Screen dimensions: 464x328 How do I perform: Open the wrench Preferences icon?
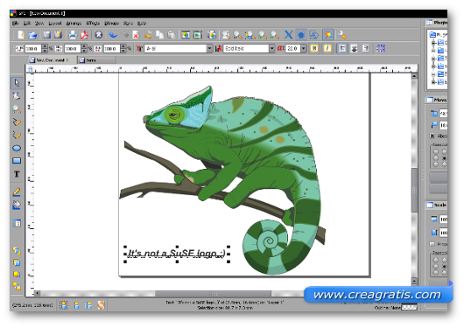342,35
